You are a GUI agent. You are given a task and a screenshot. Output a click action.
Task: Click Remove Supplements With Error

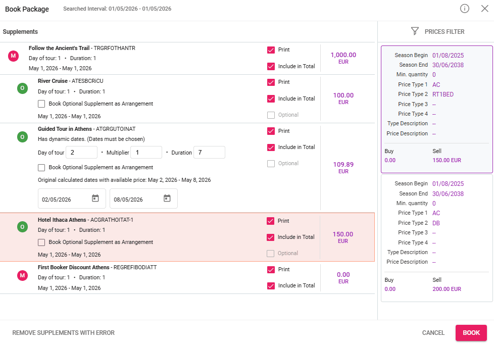(x=64, y=333)
